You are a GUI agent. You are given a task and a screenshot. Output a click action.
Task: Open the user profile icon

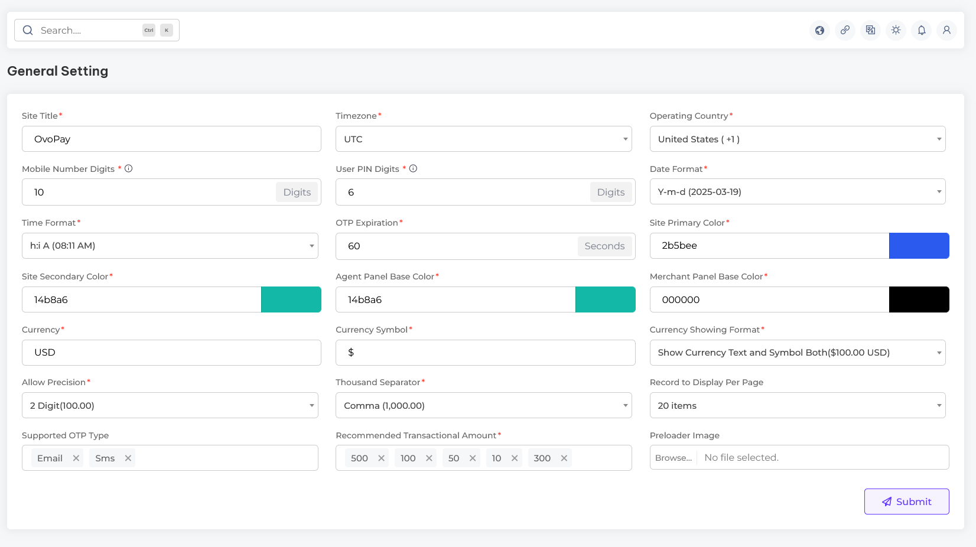point(946,30)
